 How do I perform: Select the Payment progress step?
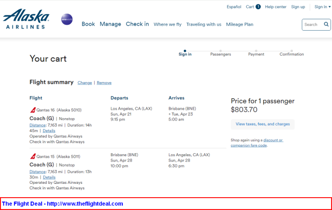click(256, 53)
